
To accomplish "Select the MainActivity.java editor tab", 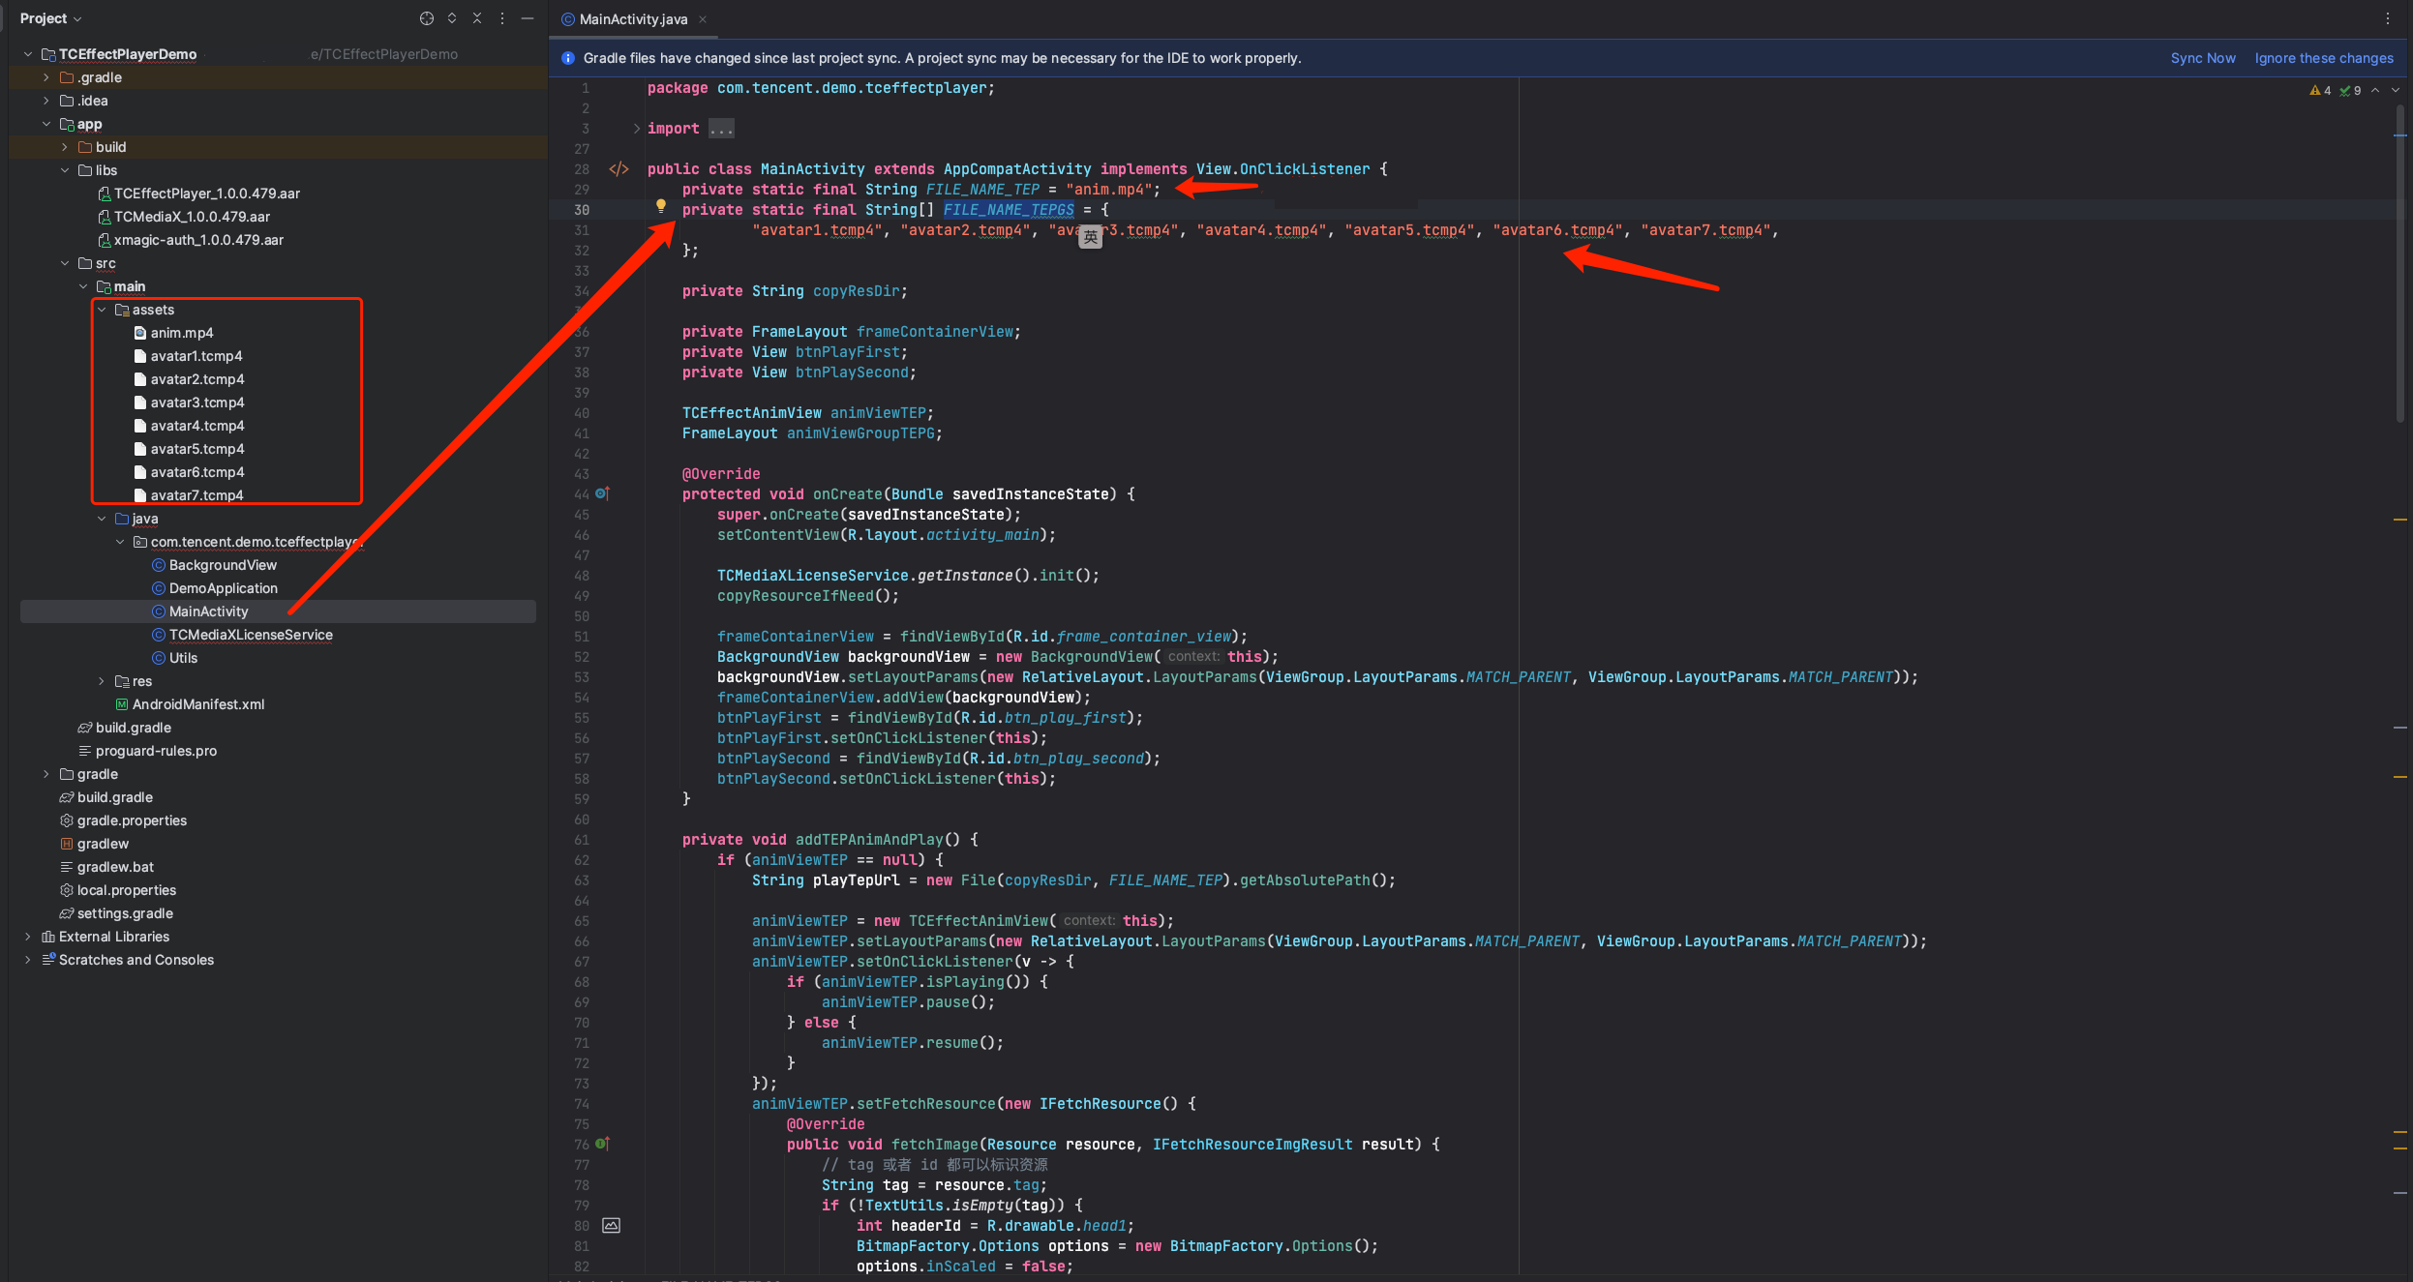I will click(x=633, y=19).
